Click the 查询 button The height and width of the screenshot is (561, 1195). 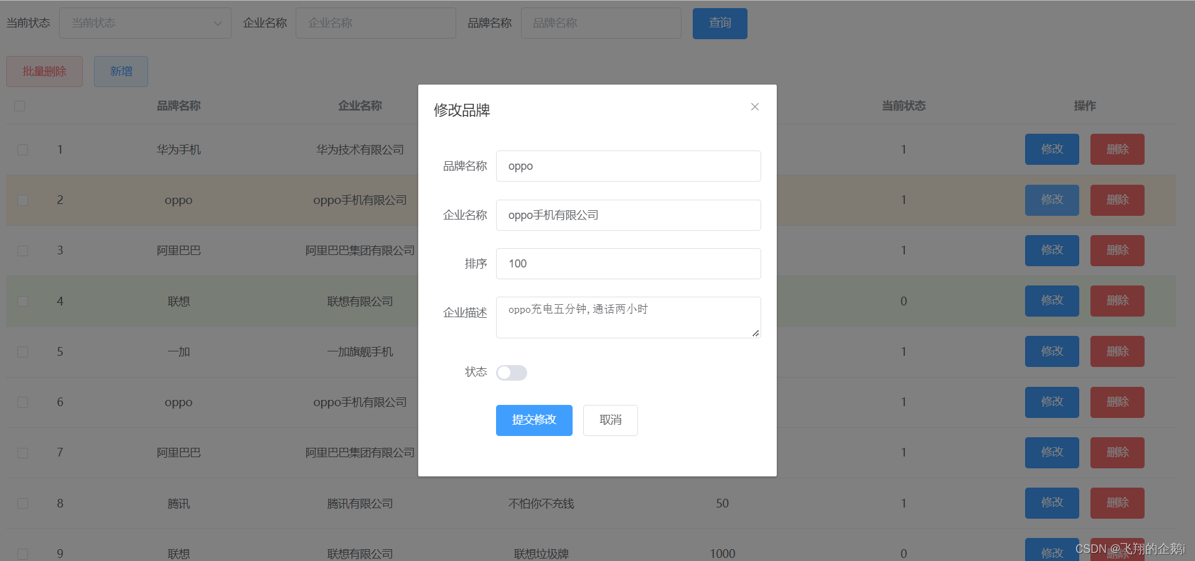click(x=720, y=24)
